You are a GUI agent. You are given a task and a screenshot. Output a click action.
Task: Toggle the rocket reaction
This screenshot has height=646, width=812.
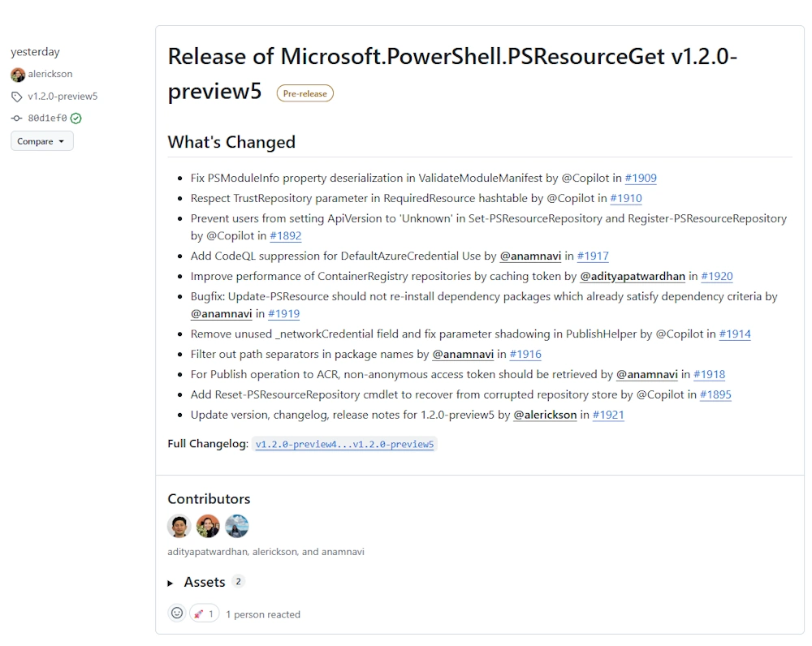click(x=204, y=614)
